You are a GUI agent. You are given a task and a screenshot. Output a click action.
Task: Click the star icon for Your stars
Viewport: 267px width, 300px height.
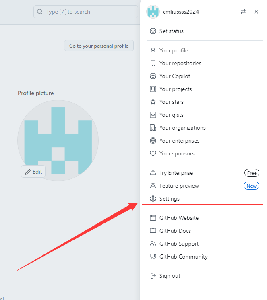(x=153, y=102)
